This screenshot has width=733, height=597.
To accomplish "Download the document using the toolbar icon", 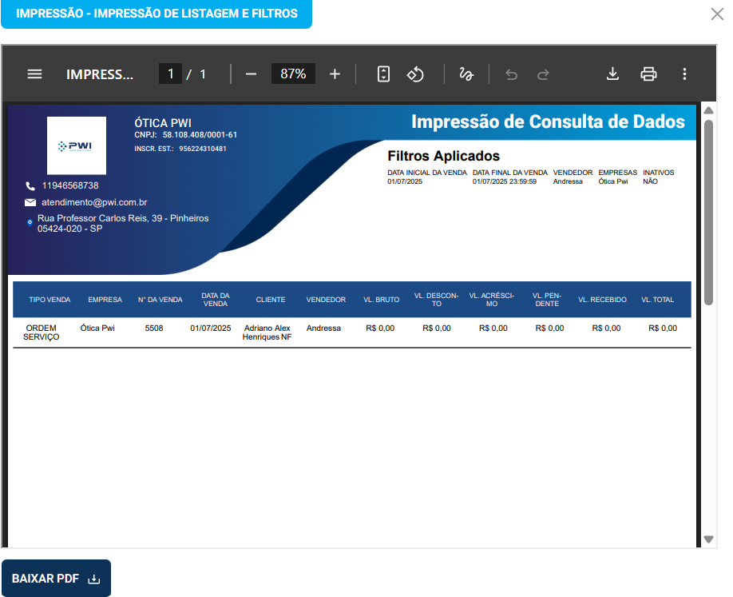I will [x=612, y=74].
